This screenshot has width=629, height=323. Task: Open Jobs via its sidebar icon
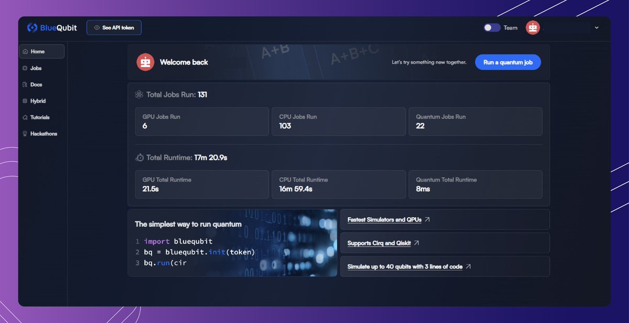point(24,68)
